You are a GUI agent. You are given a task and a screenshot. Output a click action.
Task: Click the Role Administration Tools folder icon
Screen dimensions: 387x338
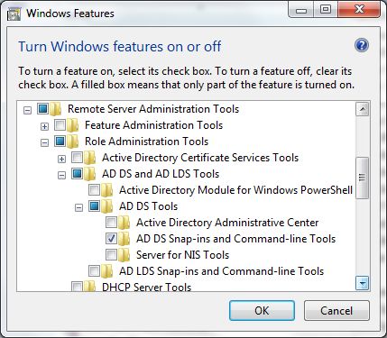73,142
